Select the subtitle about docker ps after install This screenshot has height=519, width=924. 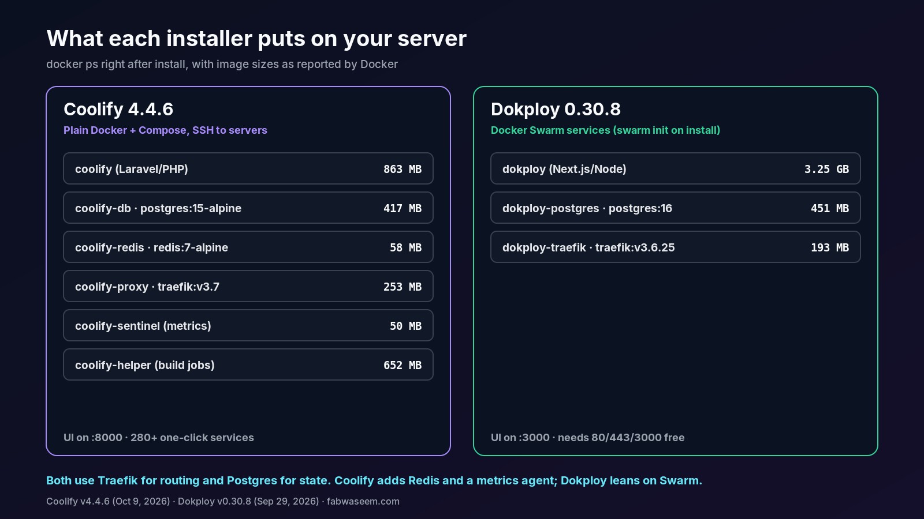(x=222, y=64)
